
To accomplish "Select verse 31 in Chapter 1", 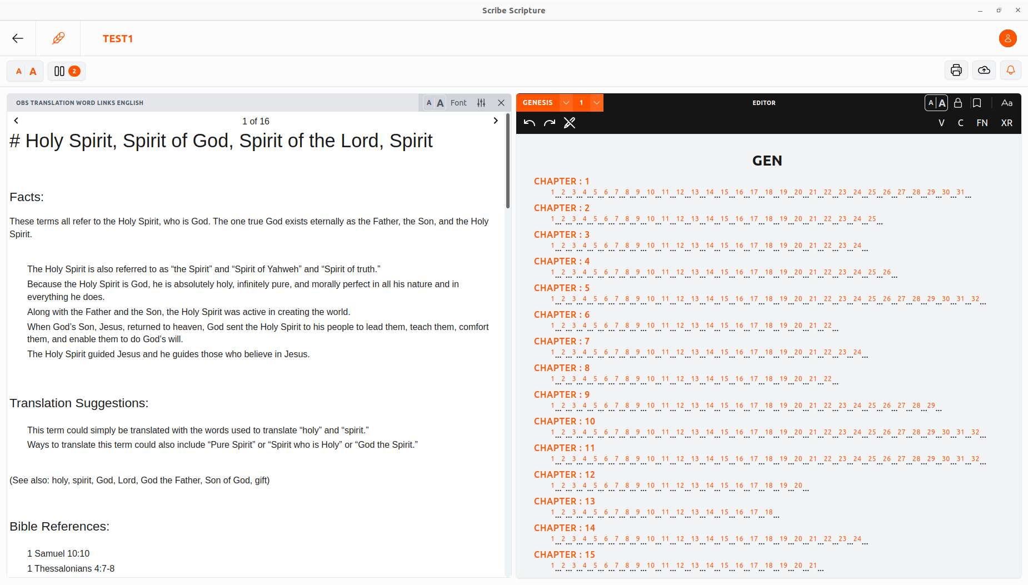I will click(960, 192).
